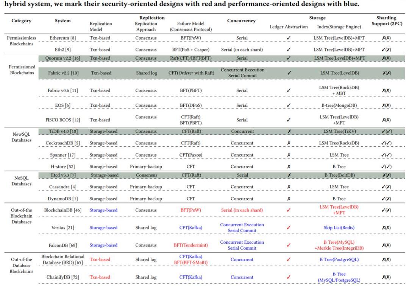Click the "LSM Tree(RocksDB) + MBT" cell
Viewport: 409px width, 286px height.
pyautogui.click(x=339, y=90)
